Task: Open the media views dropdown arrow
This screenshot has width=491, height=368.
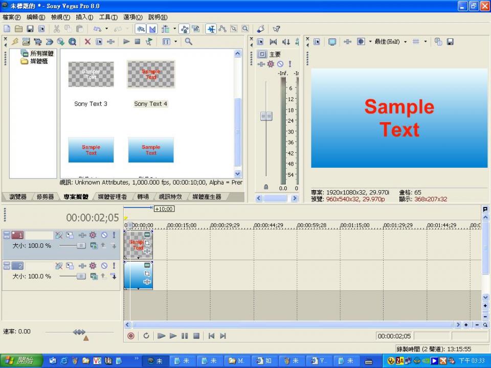Action: coord(175,42)
